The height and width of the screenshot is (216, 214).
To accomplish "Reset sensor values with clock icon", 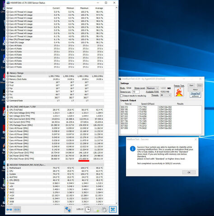I will click(88, 209).
